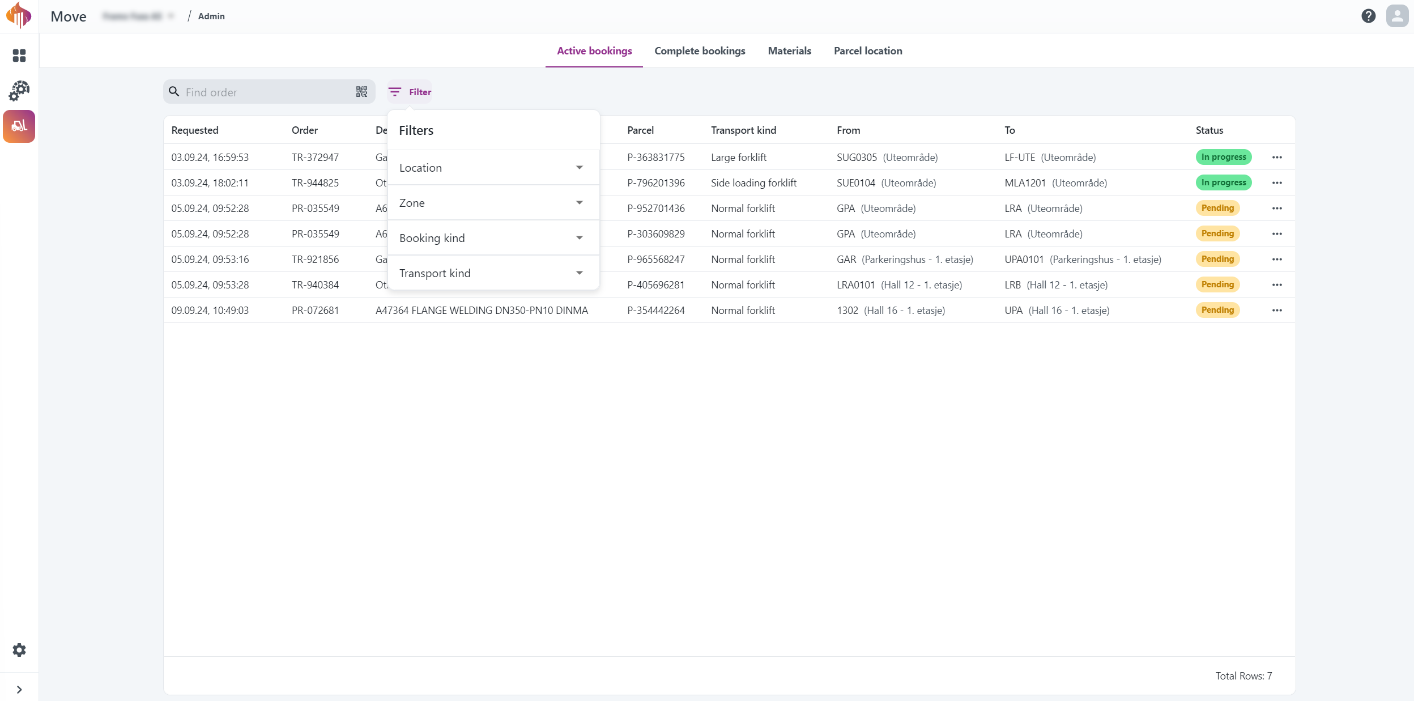Viewport: 1414px width, 701px height.
Task: Open the user profile avatar
Action: 1397,16
